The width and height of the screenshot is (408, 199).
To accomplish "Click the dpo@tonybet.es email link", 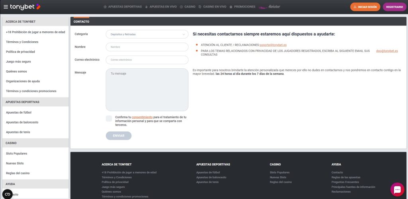I will 387,51.
